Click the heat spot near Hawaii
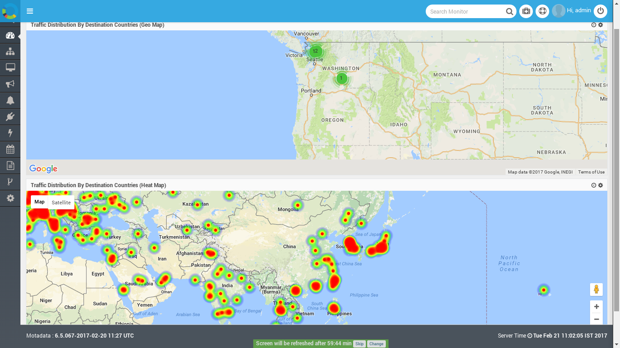The width and height of the screenshot is (620, 348). point(544,290)
